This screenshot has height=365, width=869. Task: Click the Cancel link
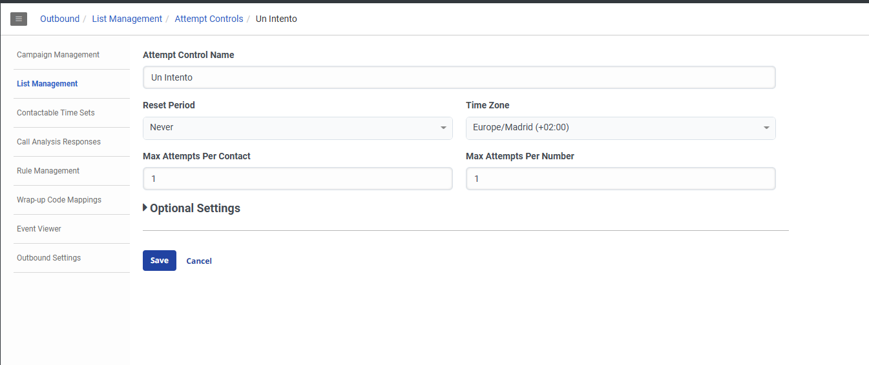[x=199, y=261]
